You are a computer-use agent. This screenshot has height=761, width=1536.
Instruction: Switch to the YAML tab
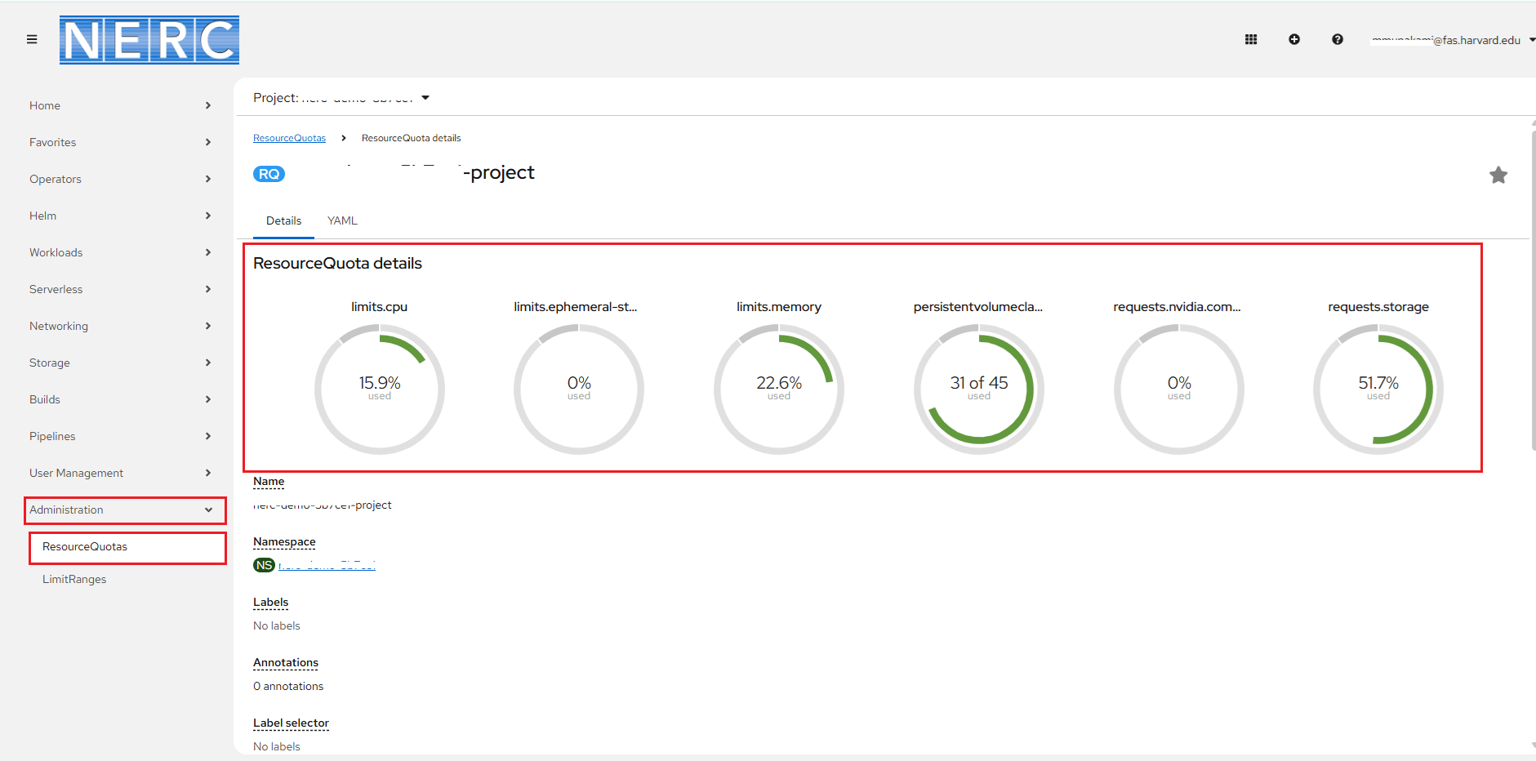[x=342, y=220]
